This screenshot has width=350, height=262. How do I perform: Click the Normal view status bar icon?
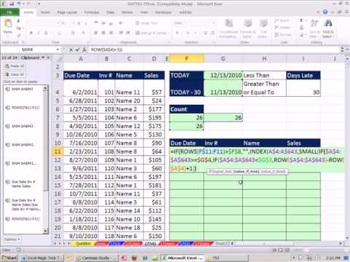point(275,250)
